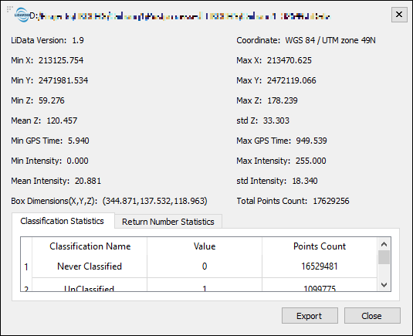Image resolution: width=413 pixels, height=336 pixels.
Task: Click the Classification Name column header
Action: point(90,246)
